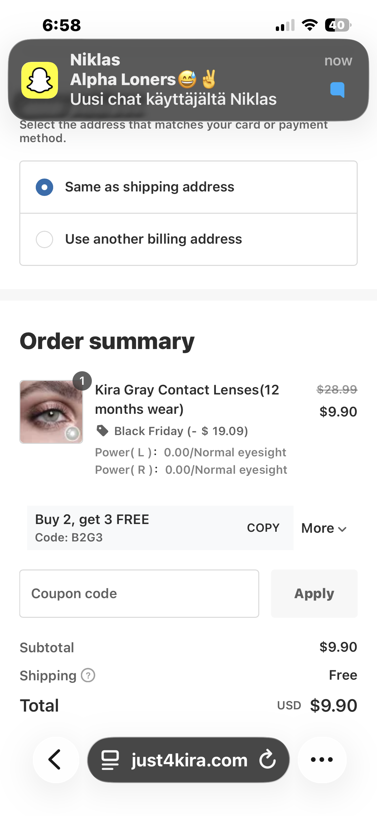Image resolution: width=377 pixels, height=816 pixels.
Task: Apply the coupon code
Action: 314,593
